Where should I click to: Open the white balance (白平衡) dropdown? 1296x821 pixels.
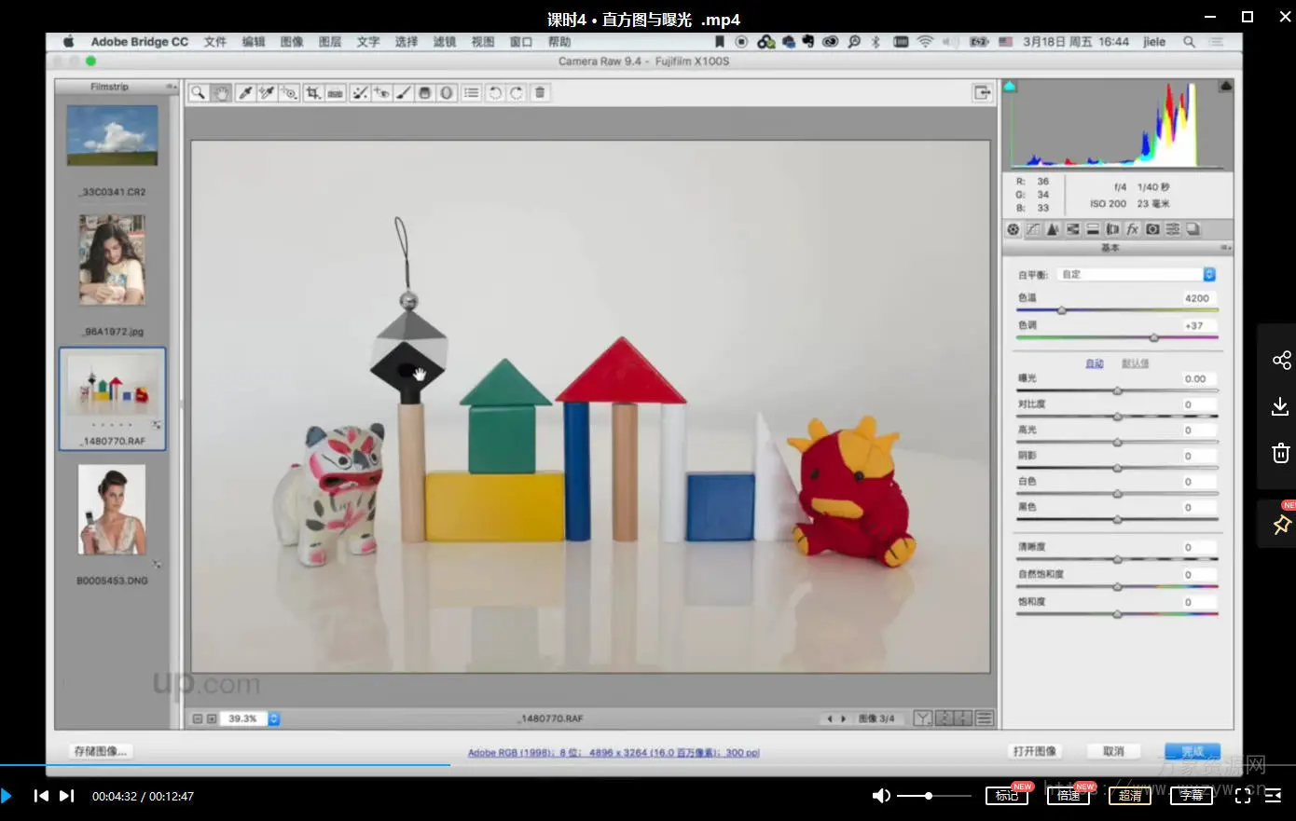[1137, 275]
